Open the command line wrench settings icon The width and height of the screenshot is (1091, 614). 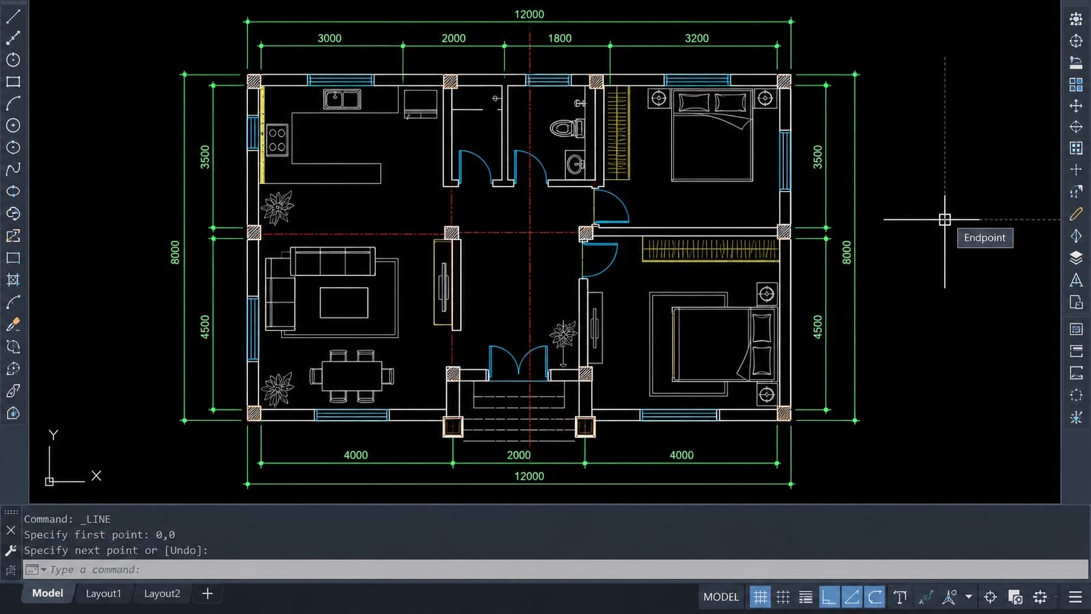(x=10, y=551)
